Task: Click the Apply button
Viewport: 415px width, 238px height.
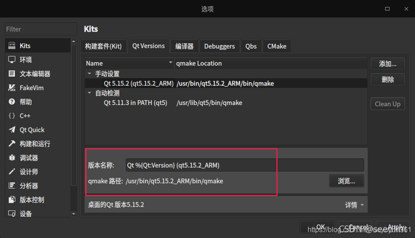Action: click(393, 227)
